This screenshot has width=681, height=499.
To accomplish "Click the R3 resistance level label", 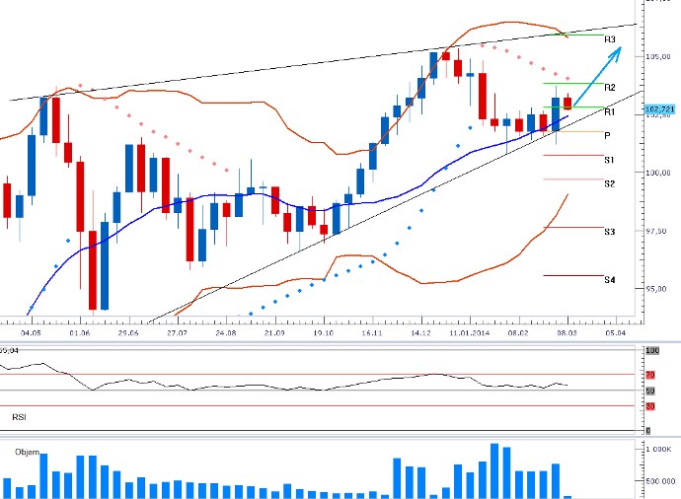I will 610,39.
